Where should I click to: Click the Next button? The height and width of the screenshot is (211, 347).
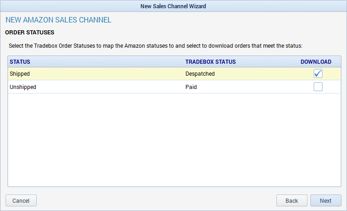tap(325, 200)
